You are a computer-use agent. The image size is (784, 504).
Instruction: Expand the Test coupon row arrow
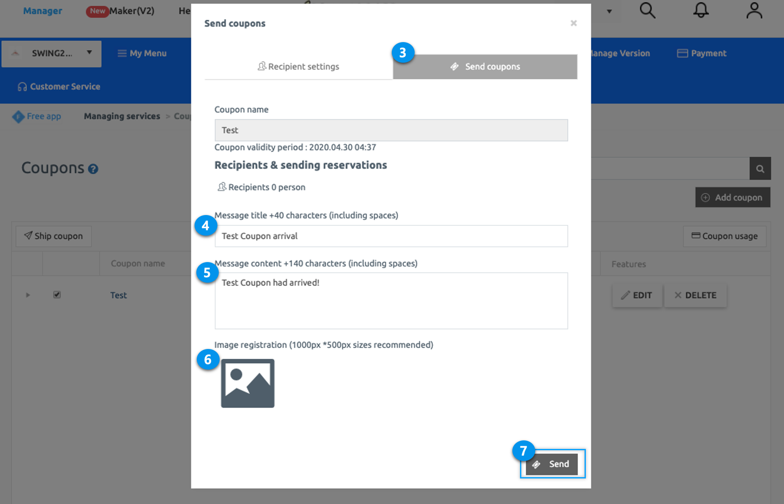pyautogui.click(x=28, y=295)
